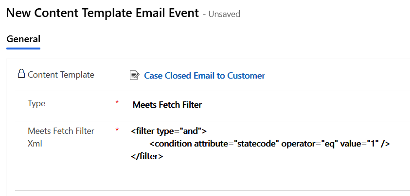The image size is (410, 196).
Task: Place cursor on the condition attribute line
Action: 270,144
